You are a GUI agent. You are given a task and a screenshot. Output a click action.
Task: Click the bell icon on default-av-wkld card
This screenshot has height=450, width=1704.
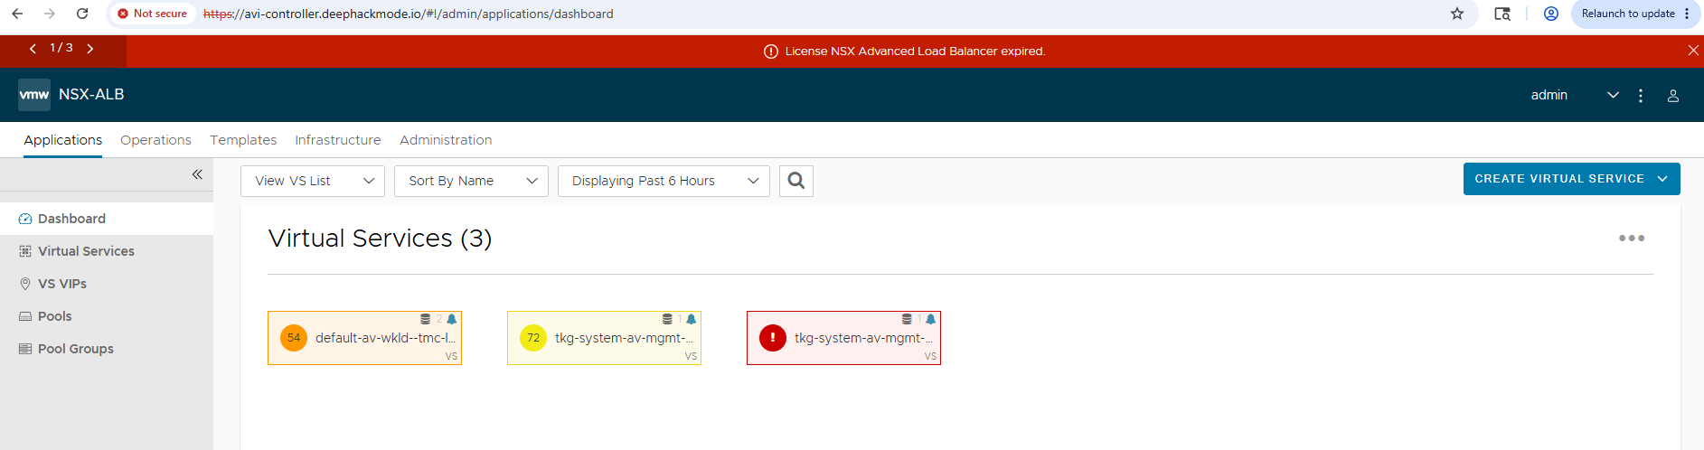pyautogui.click(x=452, y=319)
